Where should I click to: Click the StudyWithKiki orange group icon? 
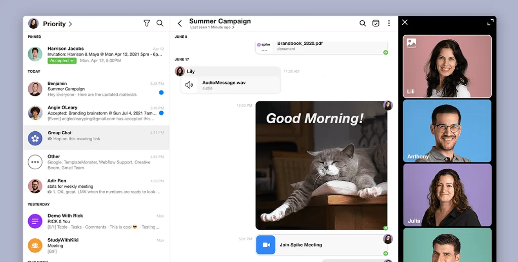35,245
